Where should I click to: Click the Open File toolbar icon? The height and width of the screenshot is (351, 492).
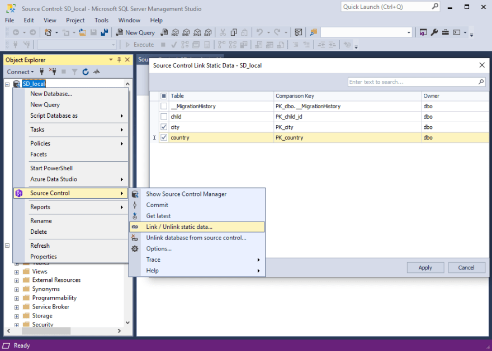(82, 32)
